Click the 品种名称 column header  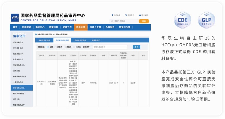(x=52, y=56)
